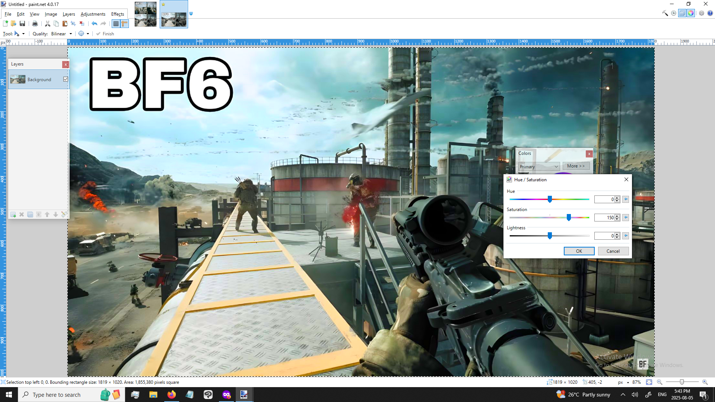Screen dimensions: 715x402
Task: Open the Tool chooser dropdown
Action: point(20,34)
